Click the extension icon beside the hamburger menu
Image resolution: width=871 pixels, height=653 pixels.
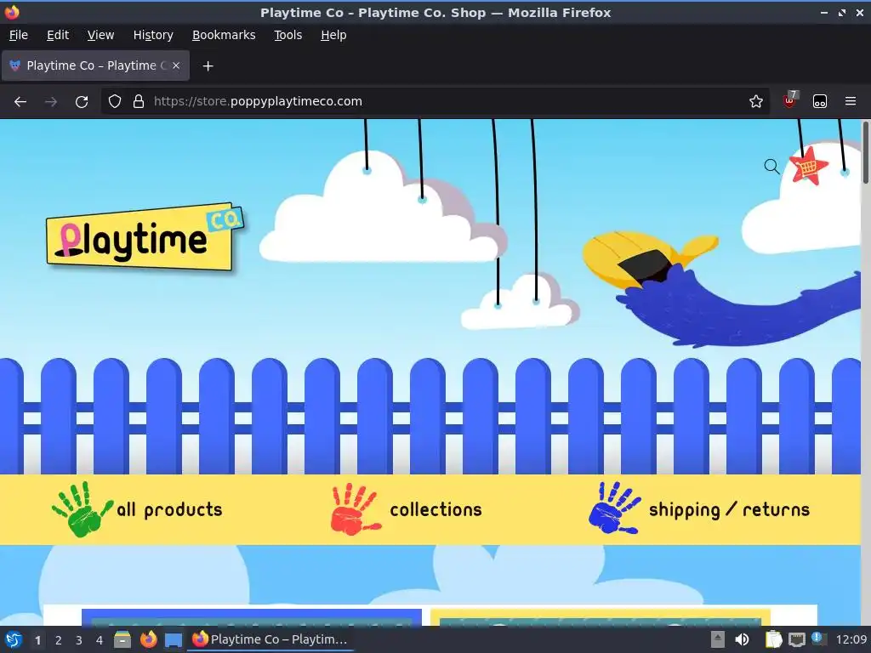click(820, 102)
